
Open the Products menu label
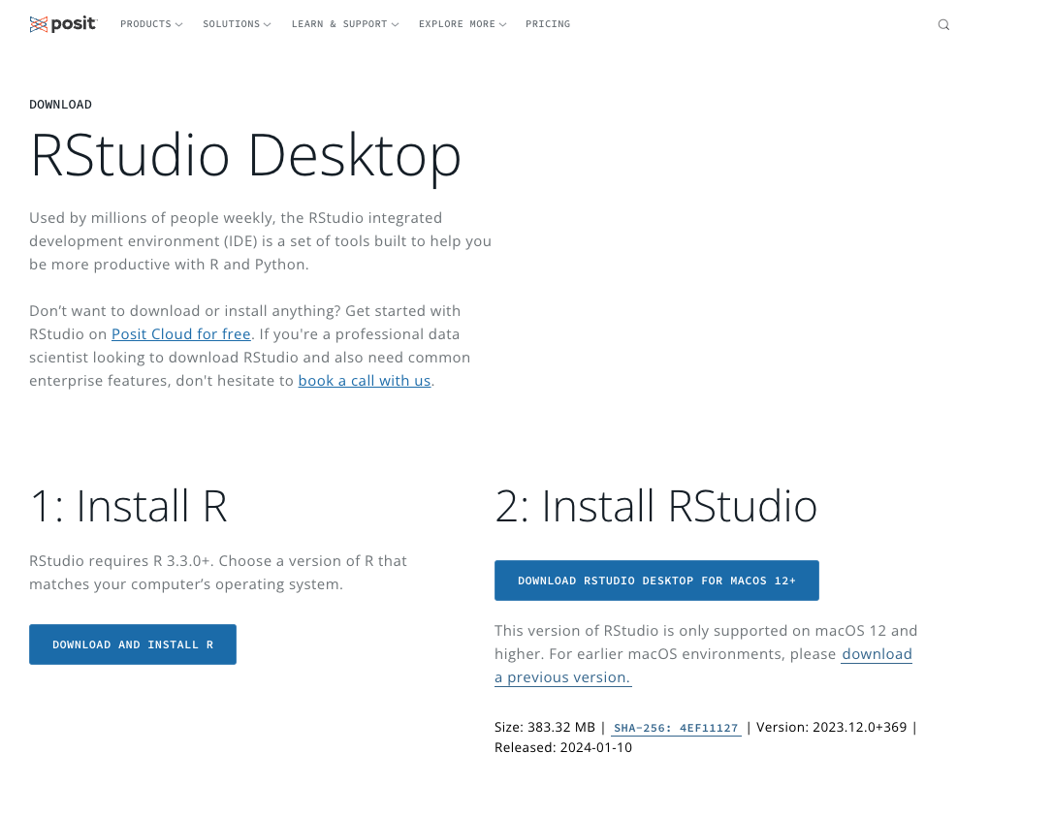[x=145, y=24]
